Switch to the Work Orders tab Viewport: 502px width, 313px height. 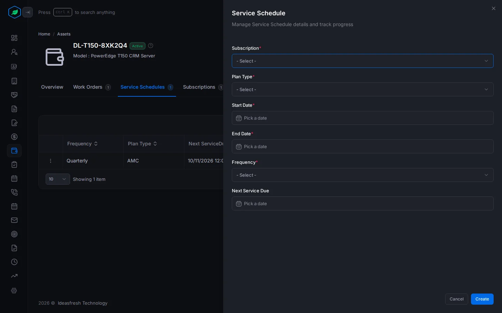click(x=92, y=87)
